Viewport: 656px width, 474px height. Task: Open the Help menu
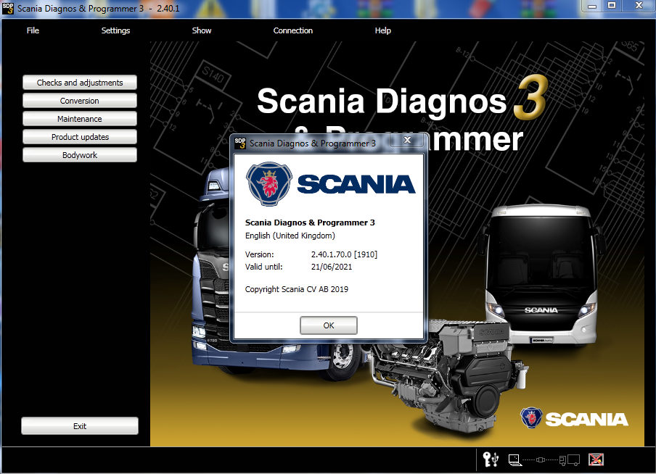point(383,30)
